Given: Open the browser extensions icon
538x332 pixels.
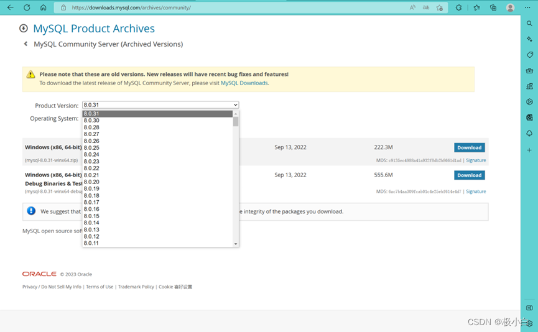Looking at the screenshot, I should coord(459,7).
